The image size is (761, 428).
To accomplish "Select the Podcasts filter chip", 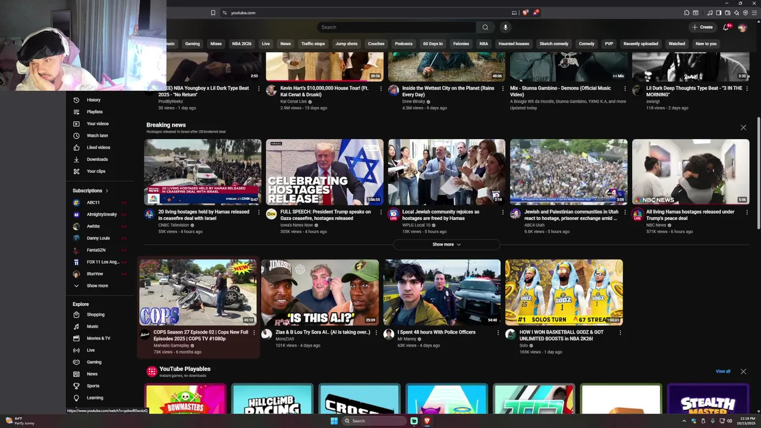I will [x=404, y=44].
